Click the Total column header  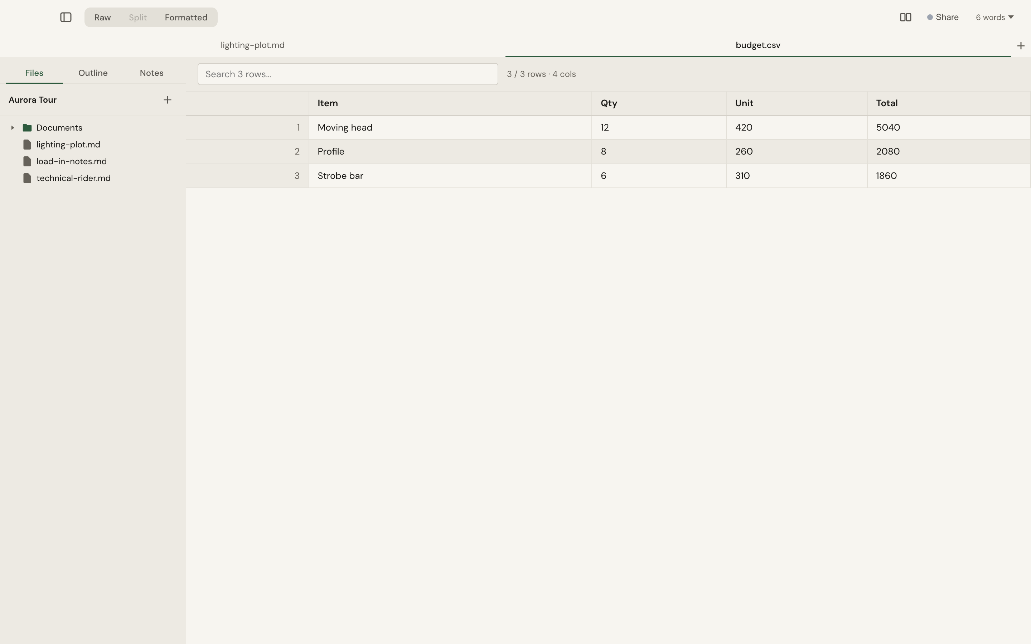point(949,103)
